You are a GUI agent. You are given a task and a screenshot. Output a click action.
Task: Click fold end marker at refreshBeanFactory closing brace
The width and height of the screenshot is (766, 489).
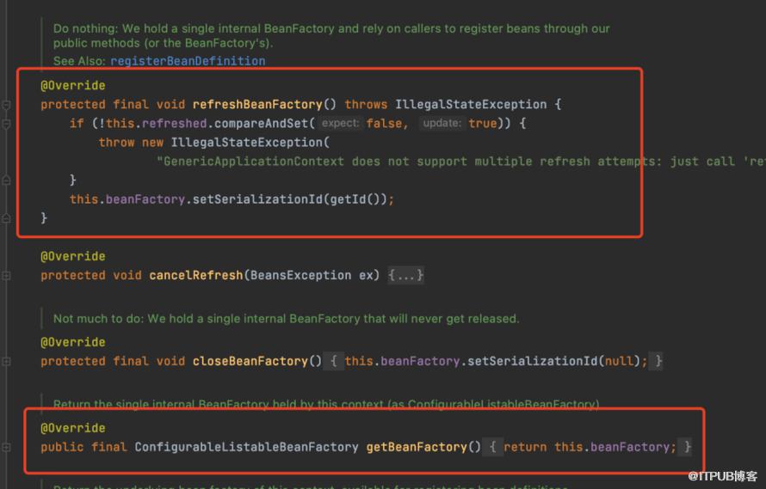(6, 218)
